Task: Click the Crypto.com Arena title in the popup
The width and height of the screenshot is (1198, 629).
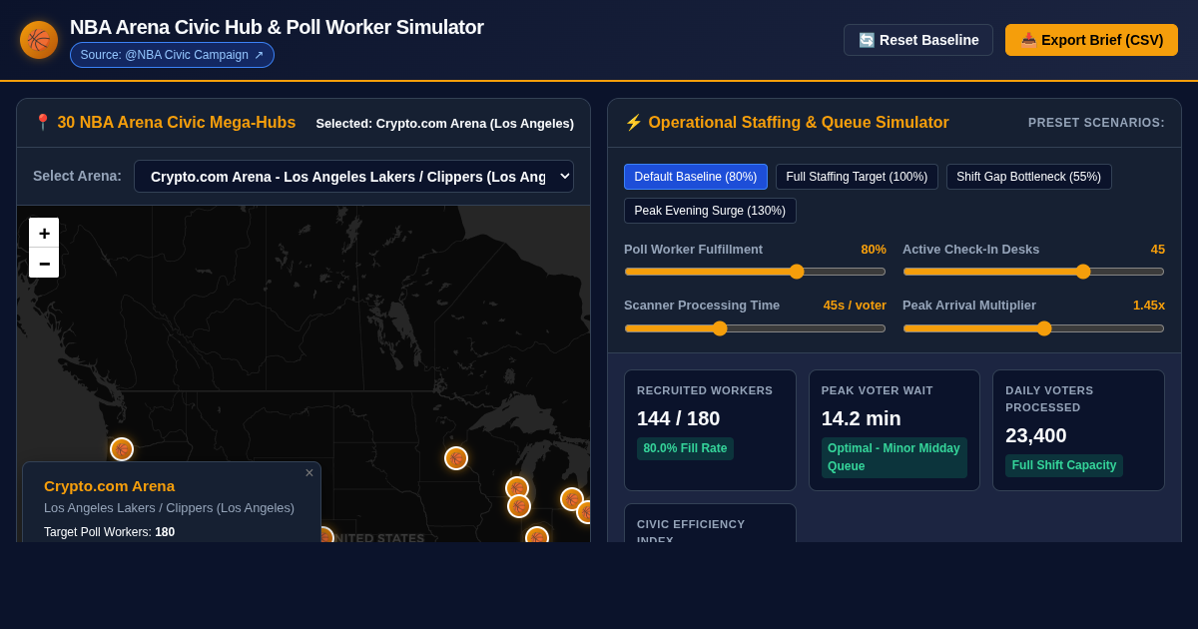Action: pyautogui.click(x=110, y=486)
